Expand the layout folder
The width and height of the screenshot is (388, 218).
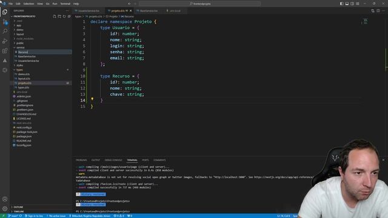20,34
